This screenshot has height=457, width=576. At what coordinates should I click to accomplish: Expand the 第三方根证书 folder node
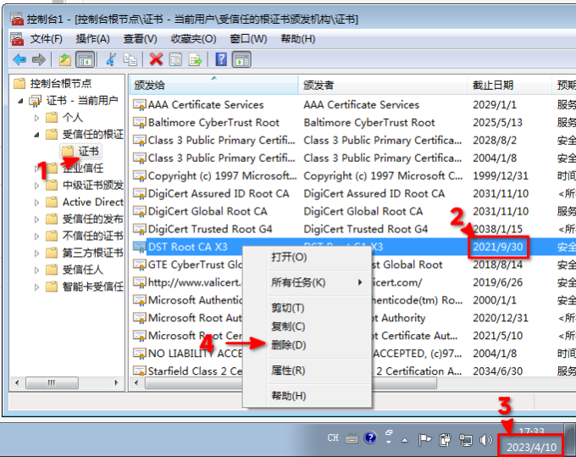36,253
